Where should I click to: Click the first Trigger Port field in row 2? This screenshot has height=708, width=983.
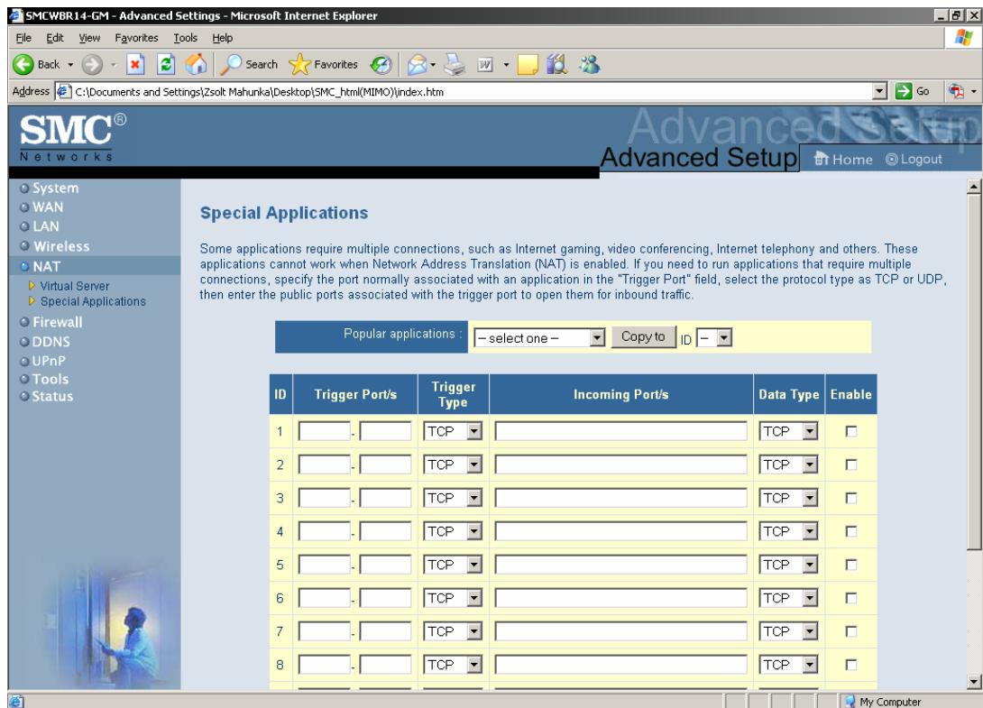coord(324,464)
